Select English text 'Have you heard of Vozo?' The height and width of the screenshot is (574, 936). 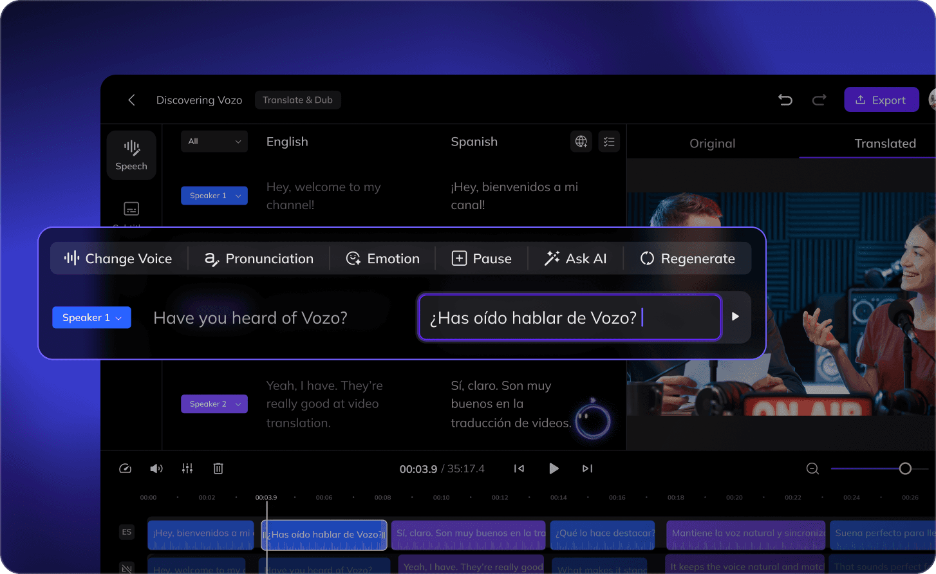point(250,318)
